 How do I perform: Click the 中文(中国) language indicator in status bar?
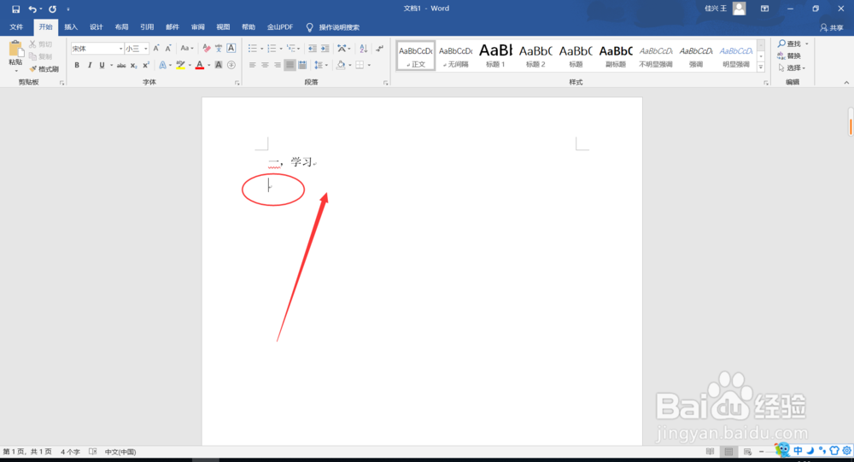tap(120, 452)
